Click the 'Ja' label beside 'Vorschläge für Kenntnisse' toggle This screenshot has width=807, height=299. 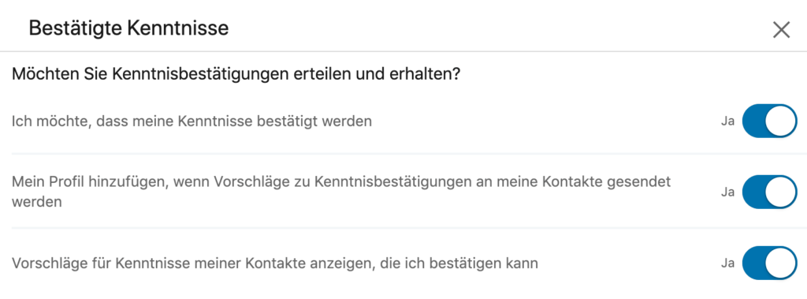[x=727, y=263]
